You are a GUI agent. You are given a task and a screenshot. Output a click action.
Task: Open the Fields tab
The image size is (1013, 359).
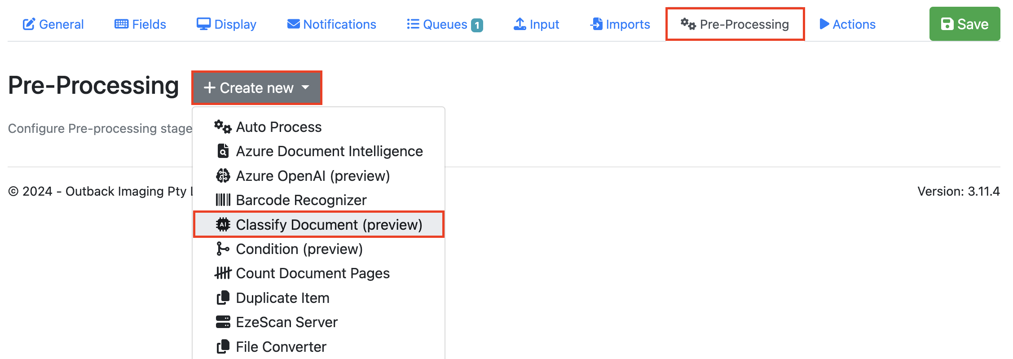(140, 24)
